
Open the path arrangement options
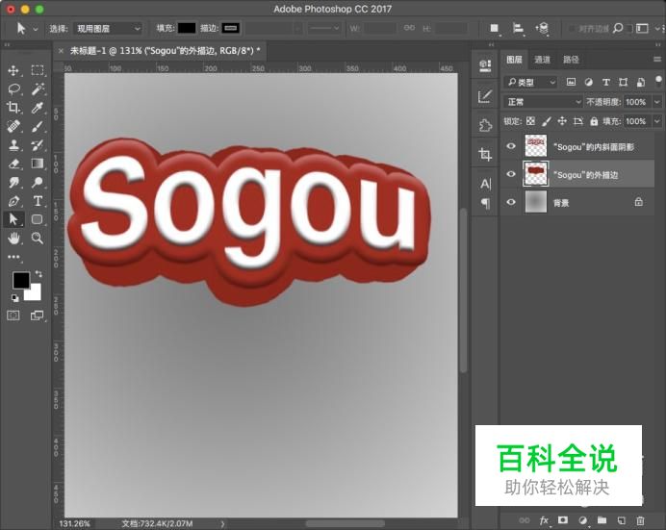[x=542, y=29]
